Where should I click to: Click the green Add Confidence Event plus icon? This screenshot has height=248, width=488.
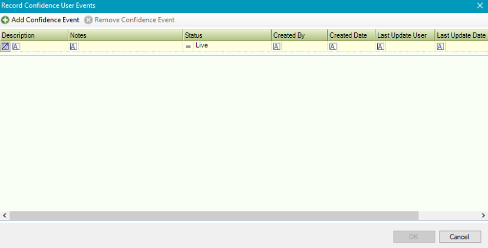coord(5,20)
